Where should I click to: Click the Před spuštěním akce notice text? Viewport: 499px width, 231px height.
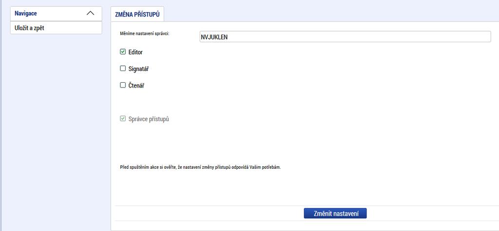200,167
